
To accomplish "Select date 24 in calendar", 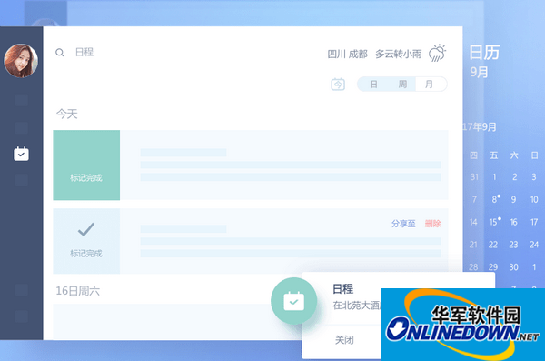I will [x=534, y=245].
